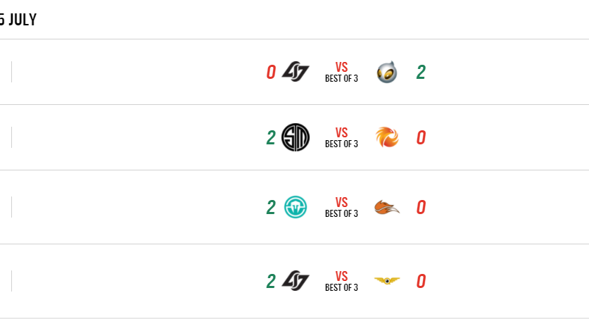Click the CLG logo facing FlyQuest
Image resolution: width=589 pixels, height=319 pixels.
[295, 281]
